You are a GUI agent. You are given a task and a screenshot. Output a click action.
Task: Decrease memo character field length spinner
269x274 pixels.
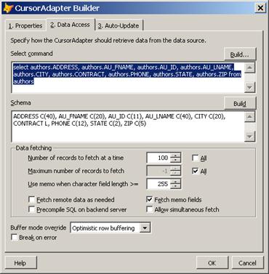(175, 187)
